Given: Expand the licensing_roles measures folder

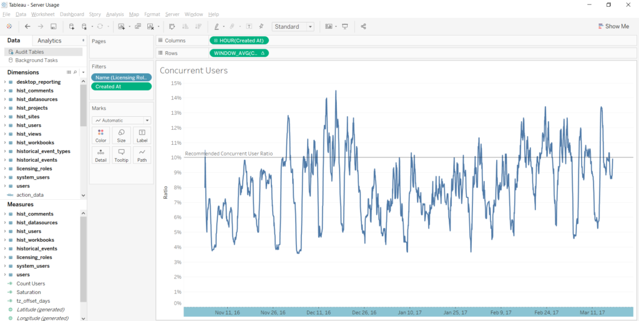Looking at the screenshot, I should (5, 257).
